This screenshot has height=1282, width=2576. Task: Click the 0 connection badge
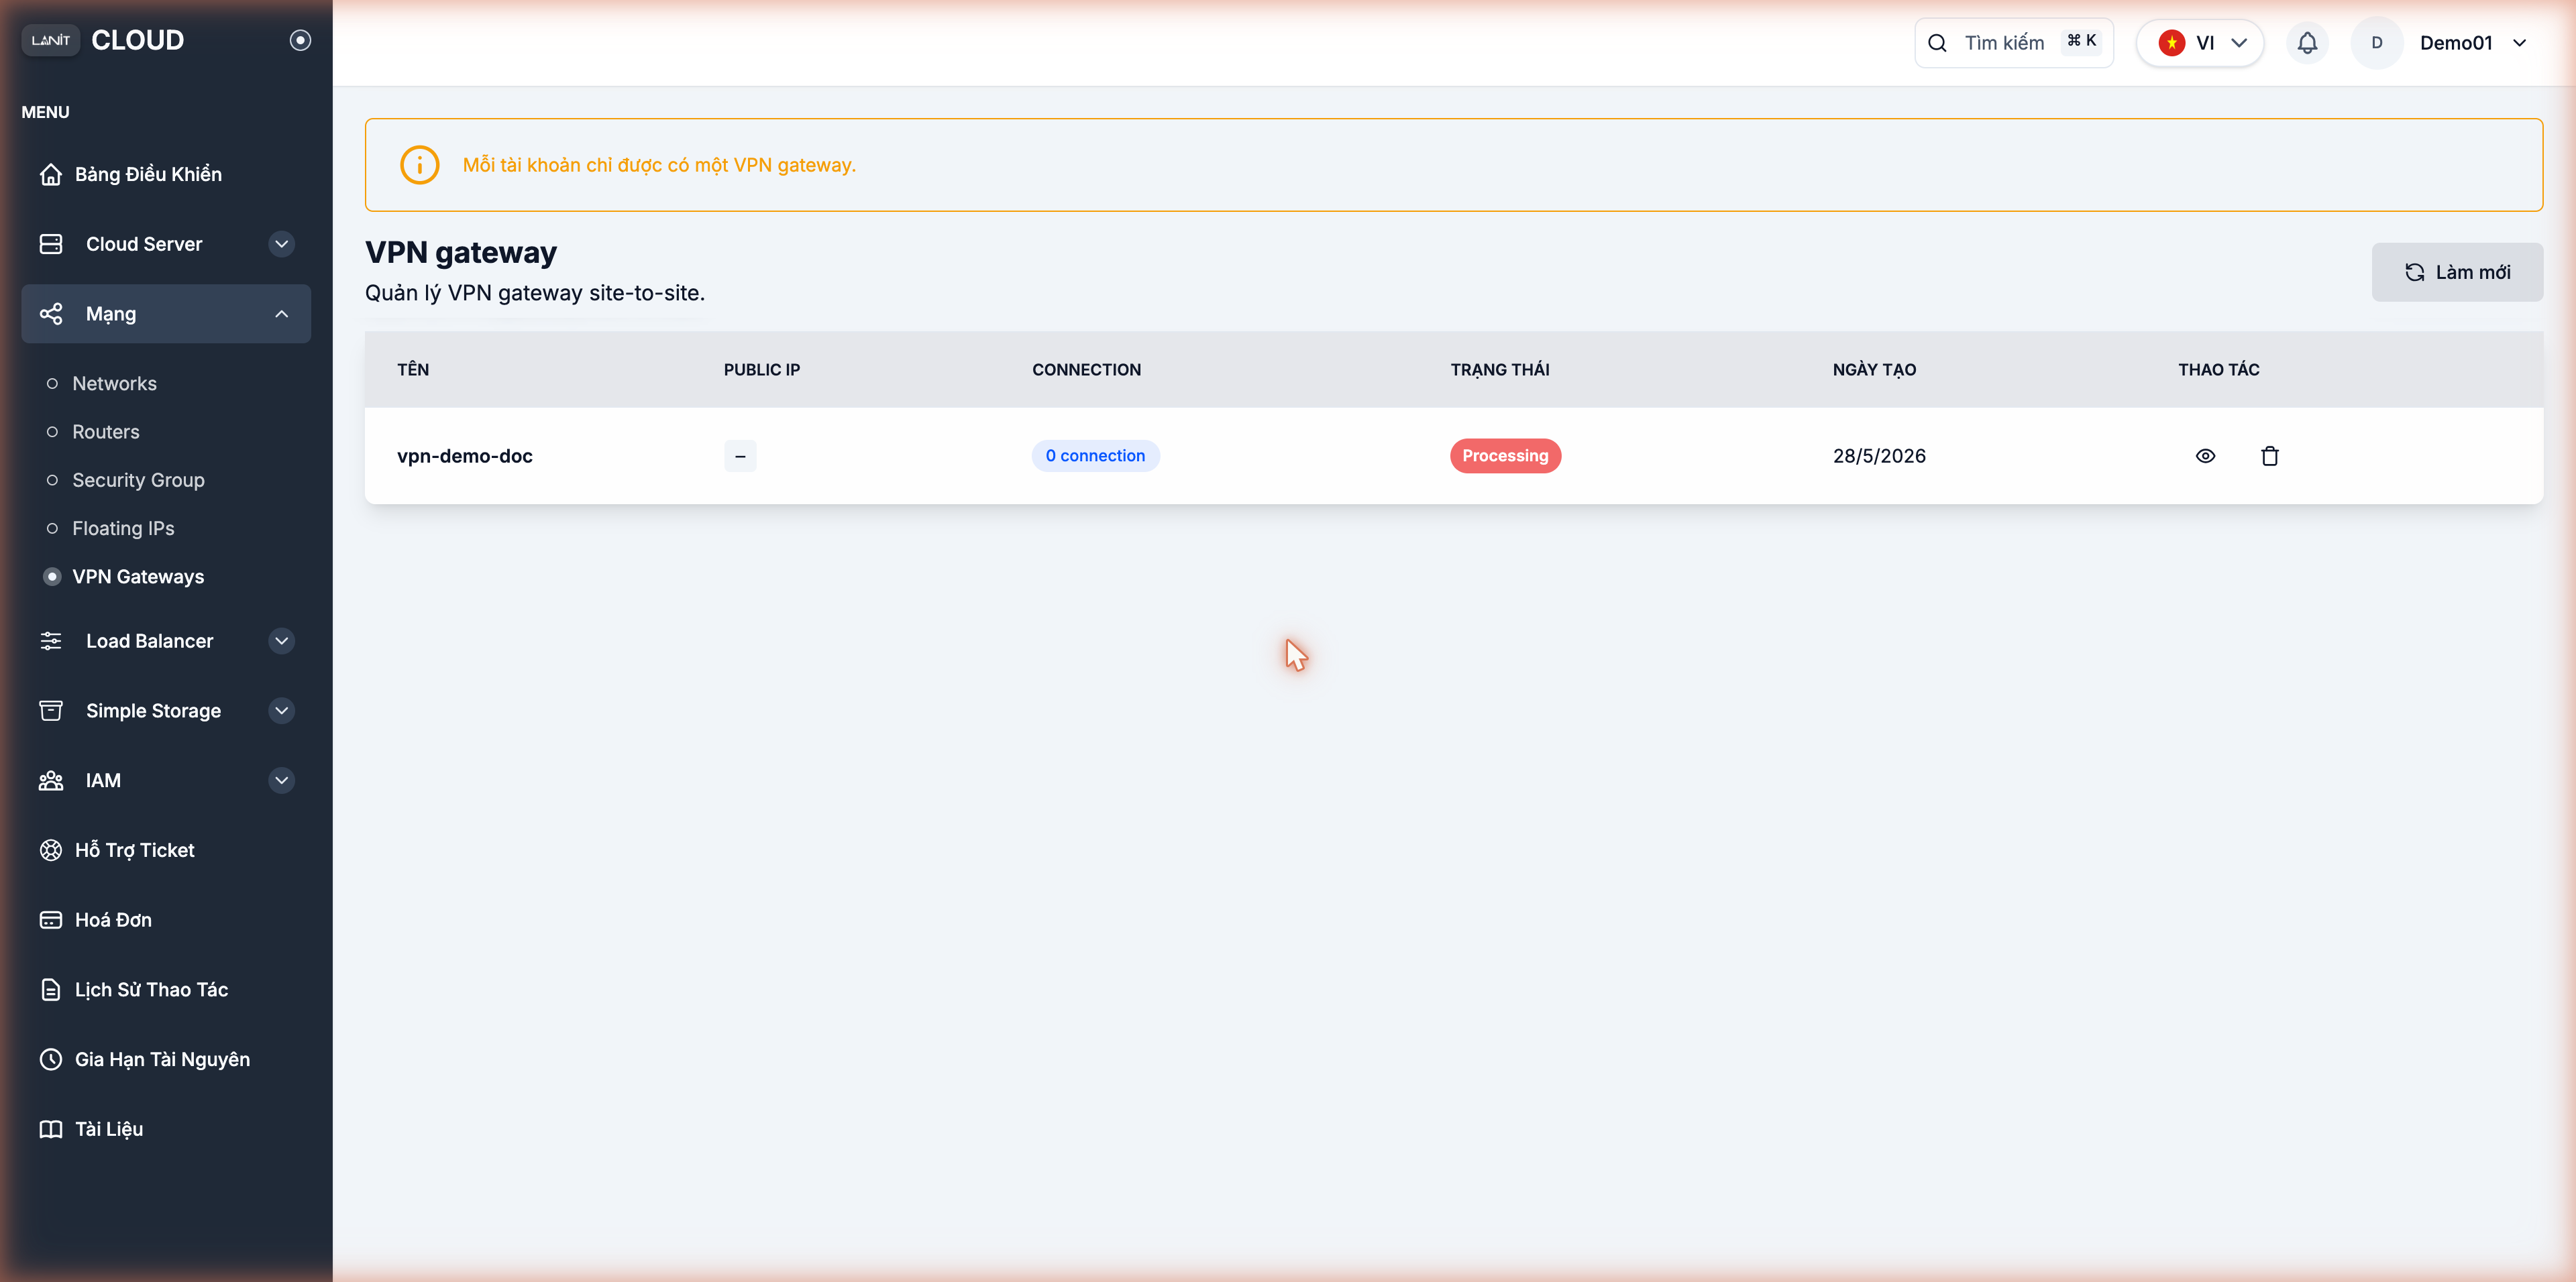coord(1095,456)
